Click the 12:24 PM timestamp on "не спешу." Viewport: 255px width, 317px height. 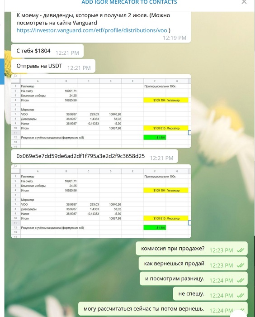(221, 296)
